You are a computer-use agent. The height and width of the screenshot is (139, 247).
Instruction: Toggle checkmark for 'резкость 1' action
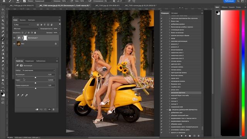161,44
